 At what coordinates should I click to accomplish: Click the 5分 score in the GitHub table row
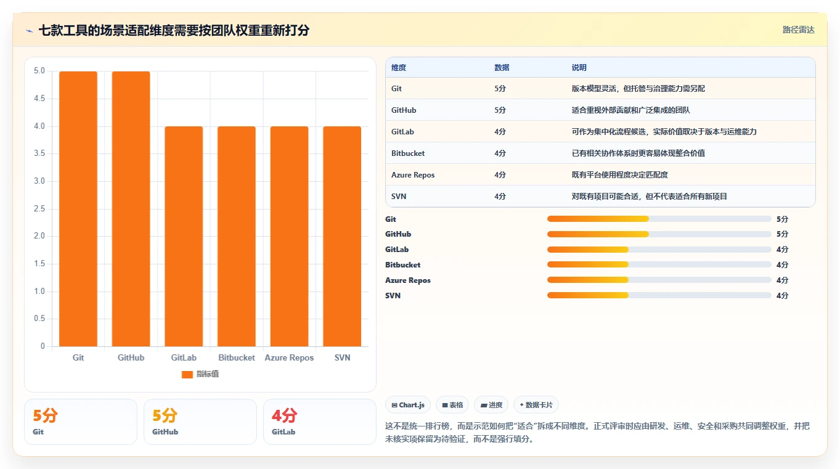[500, 110]
